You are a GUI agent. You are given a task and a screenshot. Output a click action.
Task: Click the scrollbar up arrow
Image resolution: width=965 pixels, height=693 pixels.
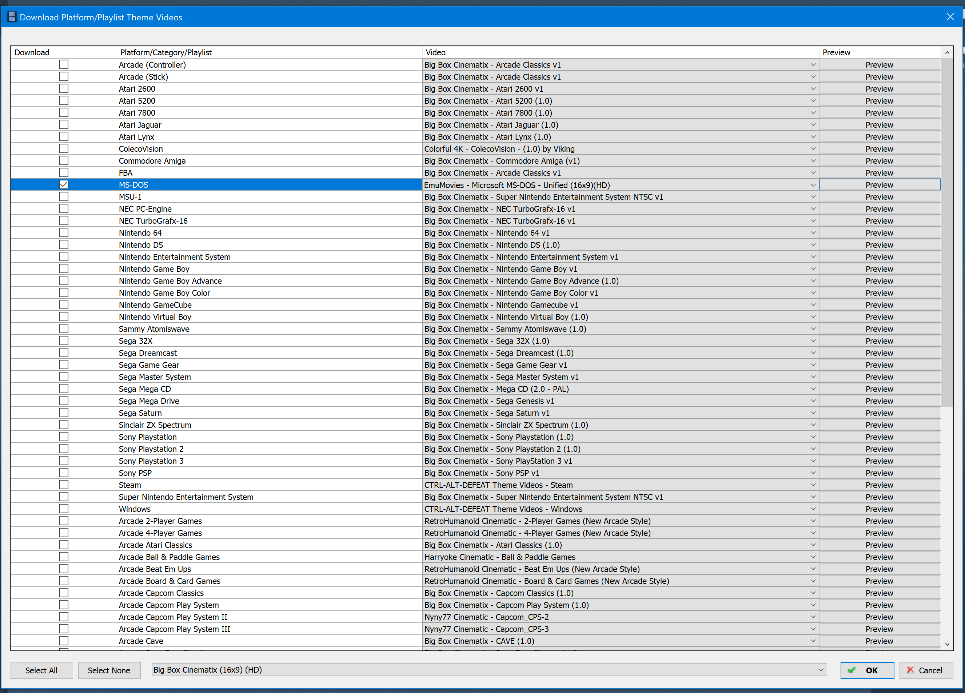click(947, 53)
